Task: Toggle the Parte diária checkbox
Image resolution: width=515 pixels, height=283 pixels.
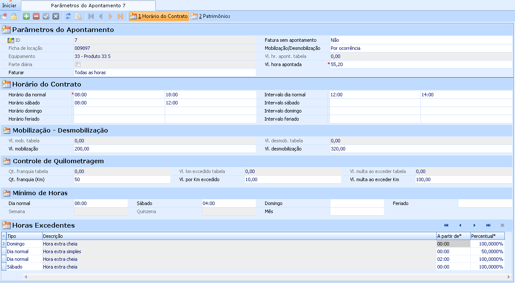Action: pyautogui.click(x=78, y=64)
